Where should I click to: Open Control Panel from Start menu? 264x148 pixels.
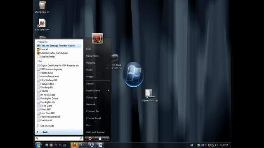point(94,118)
